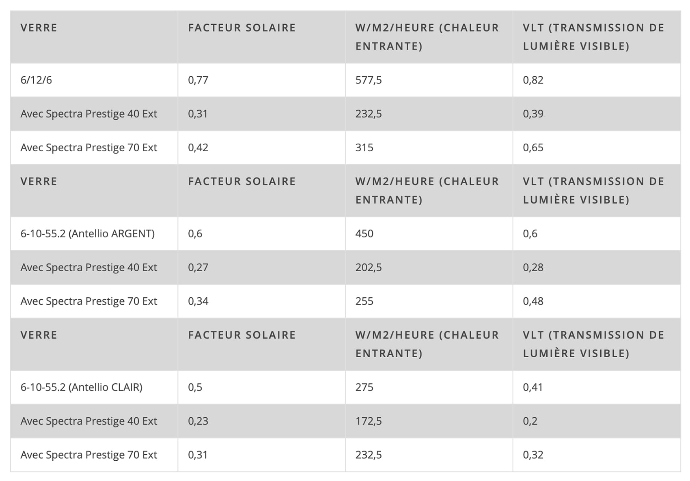Click the Antellio ARGENT glass row label
This screenshot has height=481, width=690.
(88, 234)
